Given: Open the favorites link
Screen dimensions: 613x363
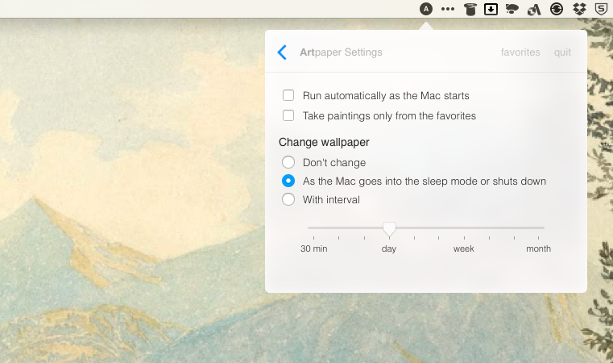Looking at the screenshot, I should tap(520, 52).
